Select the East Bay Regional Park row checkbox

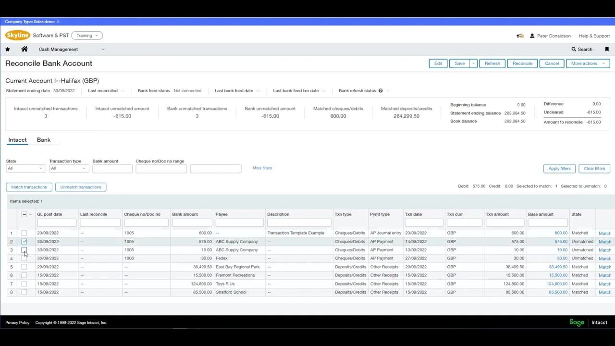click(x=24, y=267)
